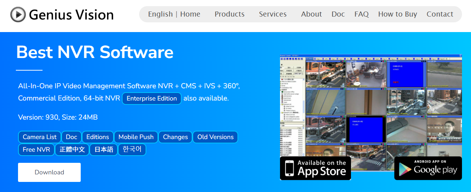Open the App Store download badge
This screenshot has height=192, width=471.
coord(315,168)
